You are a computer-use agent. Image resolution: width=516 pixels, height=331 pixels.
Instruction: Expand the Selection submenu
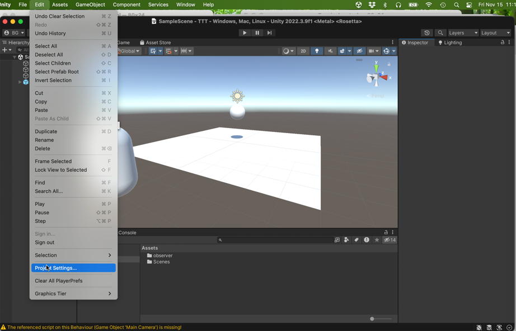coord(73,255)
